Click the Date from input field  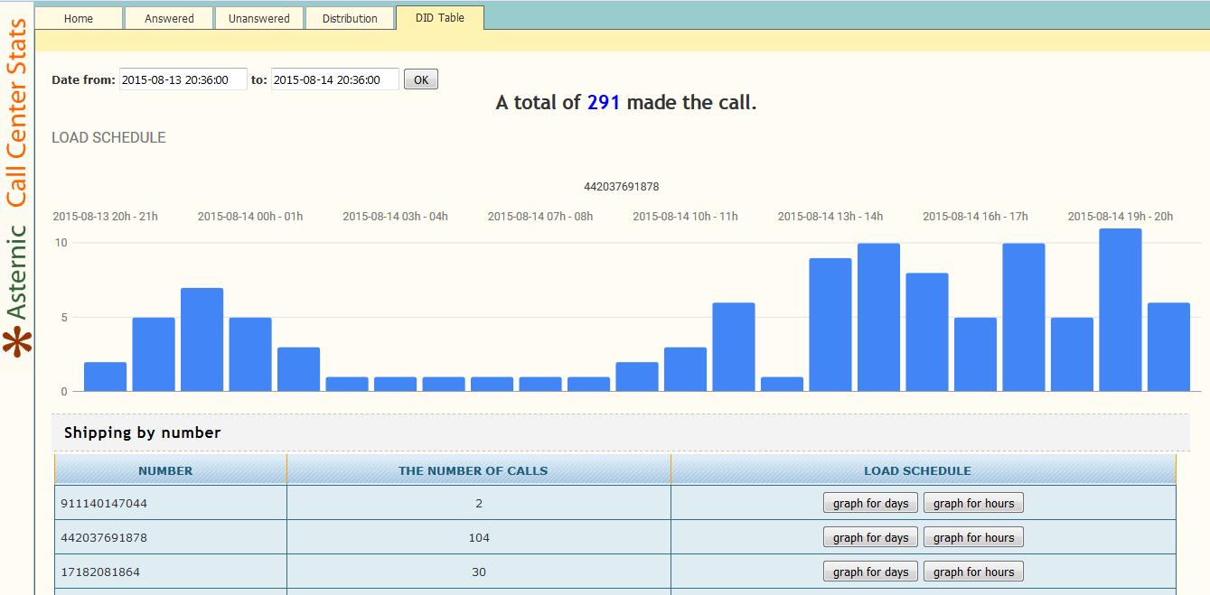coord(183,79)
